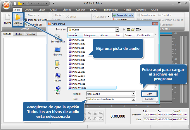Screen dimensions: 190x130
Task: Click the Cancelar button
Action: 149,99
